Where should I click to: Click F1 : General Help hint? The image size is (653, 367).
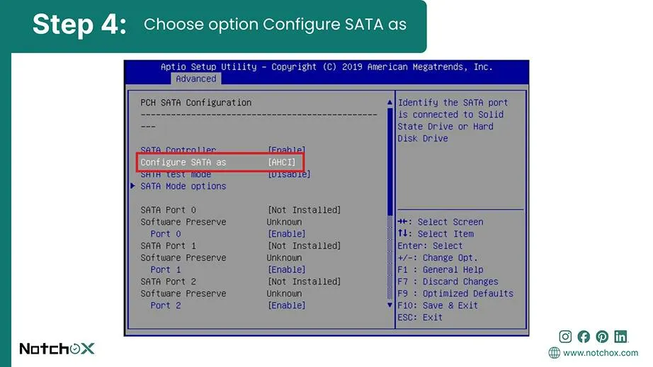click(x=441, y=269)
